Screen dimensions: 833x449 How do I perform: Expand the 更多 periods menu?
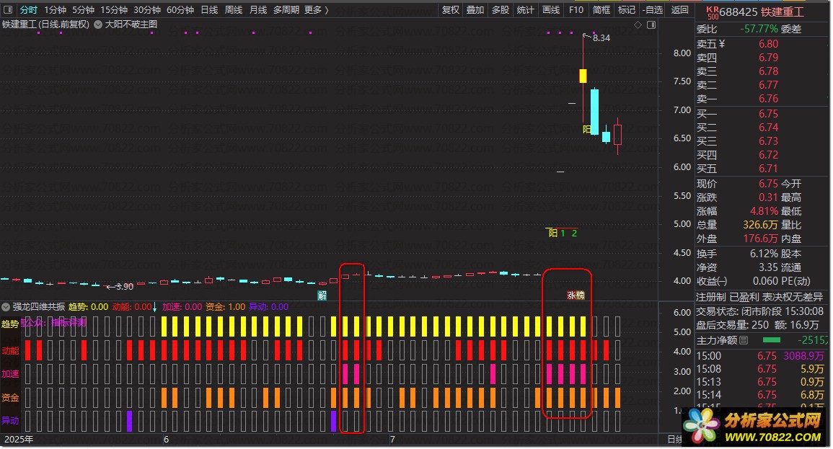pyautogui.click(x=316, y=9)
